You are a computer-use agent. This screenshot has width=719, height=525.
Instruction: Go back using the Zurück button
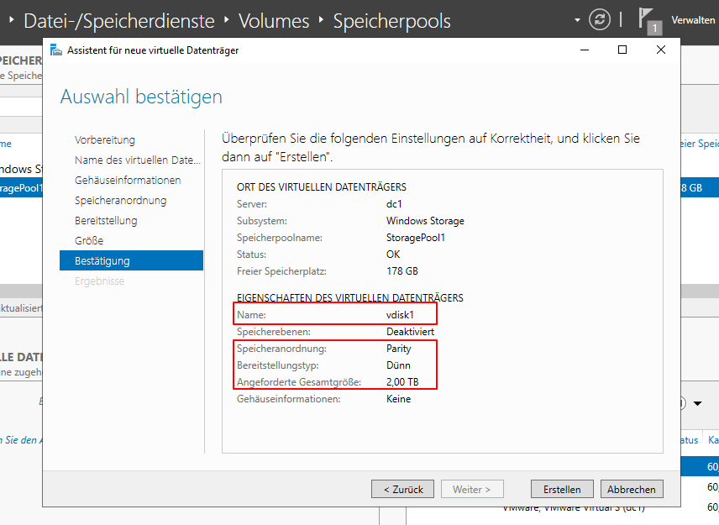pos(401,489)
